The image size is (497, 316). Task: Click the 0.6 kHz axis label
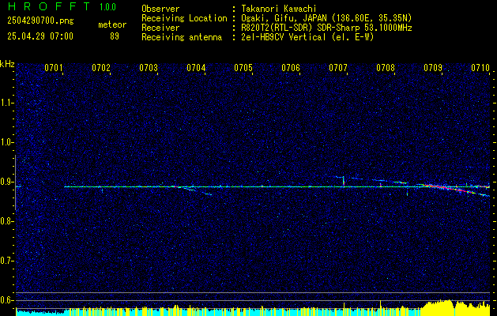[x=6, y=300]
